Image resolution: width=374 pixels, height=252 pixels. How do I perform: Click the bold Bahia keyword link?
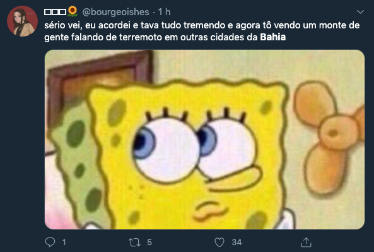(x=273, y=37)
